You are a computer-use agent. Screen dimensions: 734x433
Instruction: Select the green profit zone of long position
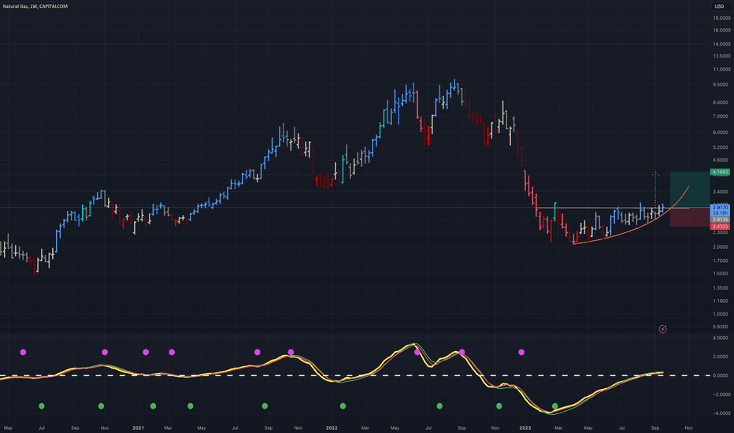click(x=690, y=190)
